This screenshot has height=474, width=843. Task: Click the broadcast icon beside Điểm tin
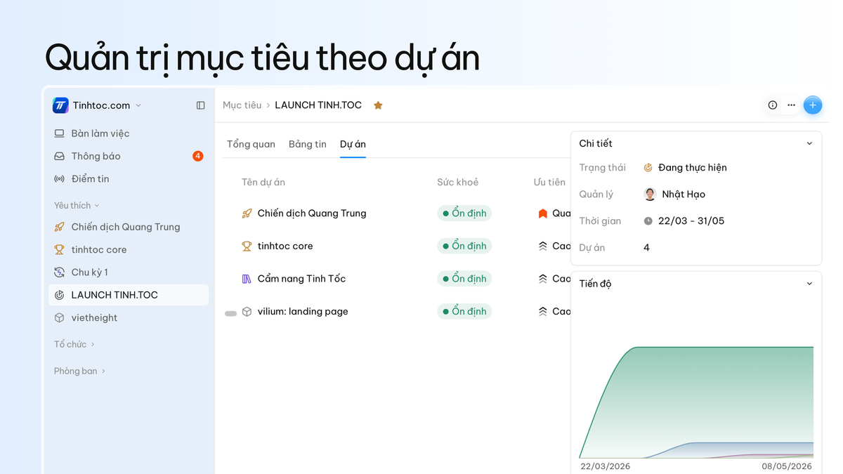[60, 179]
